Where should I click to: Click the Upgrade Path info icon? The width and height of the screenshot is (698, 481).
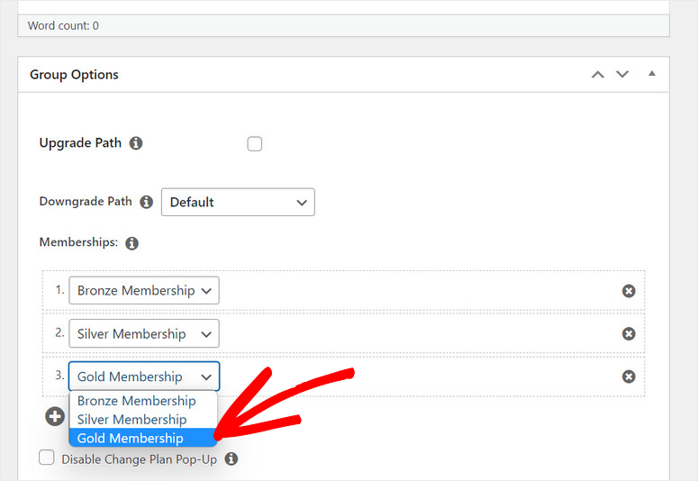coord(136,143)
